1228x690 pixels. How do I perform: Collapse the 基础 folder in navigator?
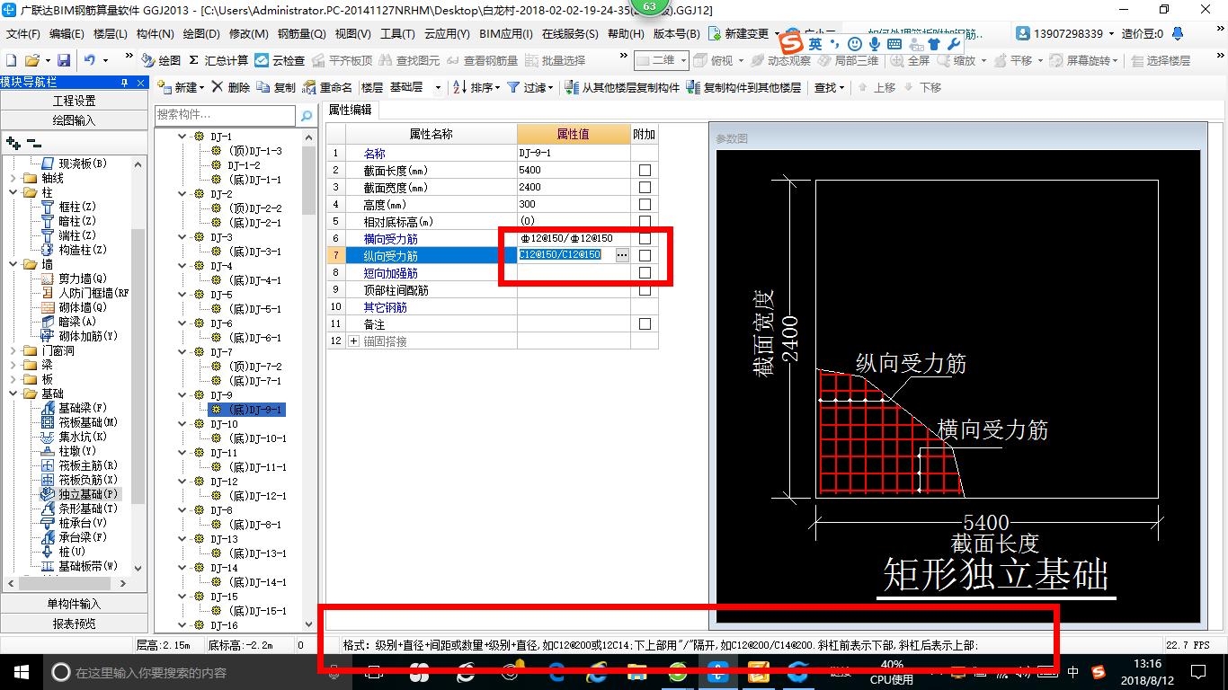(13, 394)
